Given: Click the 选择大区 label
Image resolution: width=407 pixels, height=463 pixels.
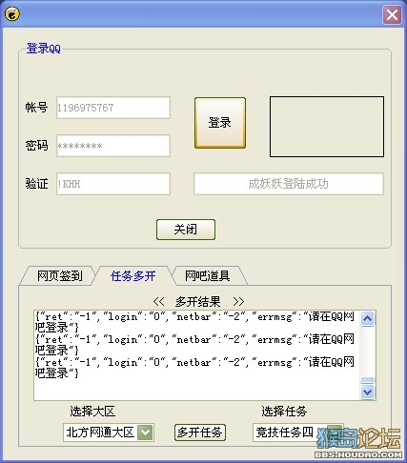Looking at the screenshot, I should [x=92, y=412].
